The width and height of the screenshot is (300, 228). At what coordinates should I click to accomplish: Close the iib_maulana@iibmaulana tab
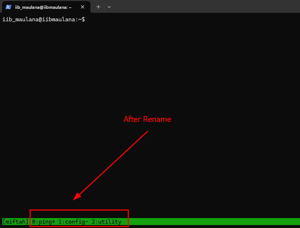(83, 7)
